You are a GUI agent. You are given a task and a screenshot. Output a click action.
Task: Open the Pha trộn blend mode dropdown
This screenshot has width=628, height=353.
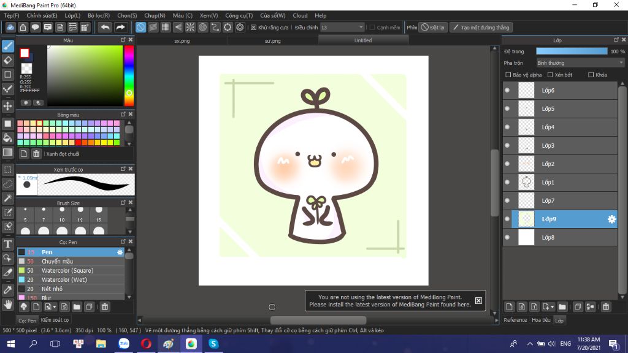(x=580, y=63)
